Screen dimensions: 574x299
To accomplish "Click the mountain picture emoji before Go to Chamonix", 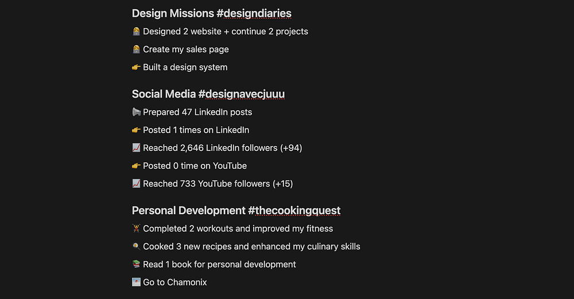I will pyautogui.click(x=136, y=282).
